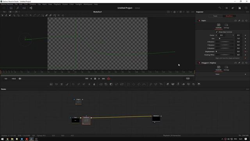Disable the Path1 modifier enable toggle

click(199, 21)
